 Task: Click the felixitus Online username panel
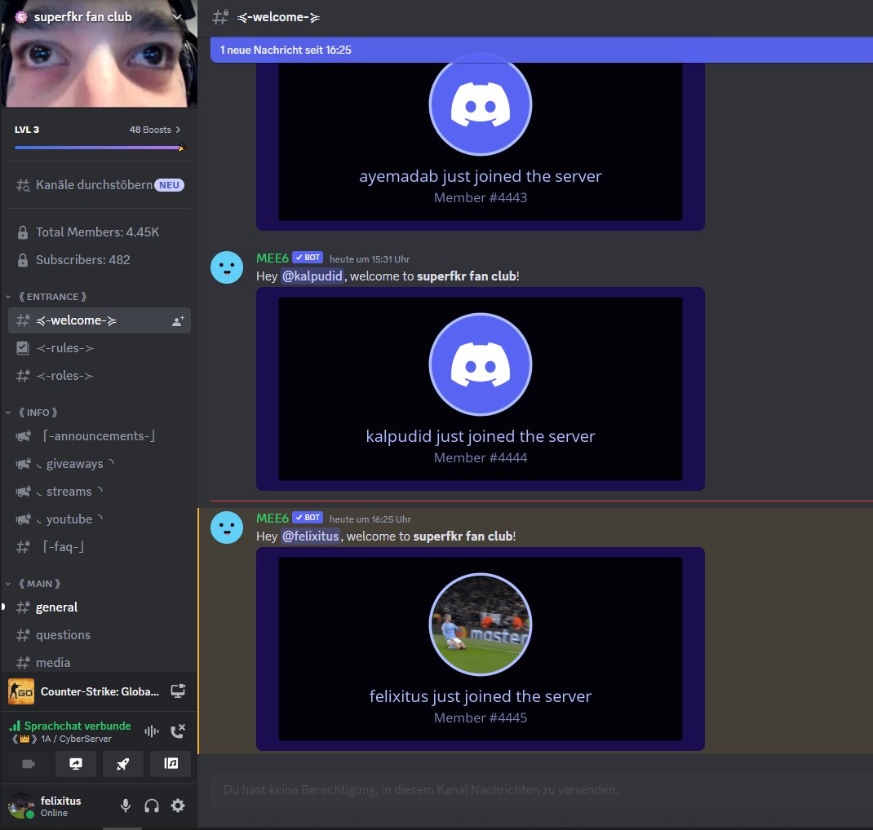pos(60,806)
